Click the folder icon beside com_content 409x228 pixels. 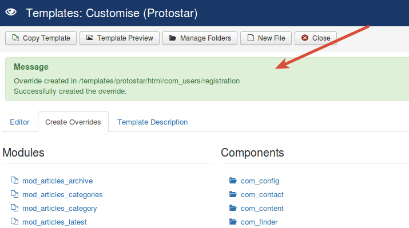coord(233,208)
